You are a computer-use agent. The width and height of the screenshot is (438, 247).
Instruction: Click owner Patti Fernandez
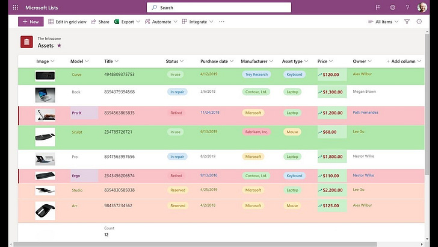(365, 113)
